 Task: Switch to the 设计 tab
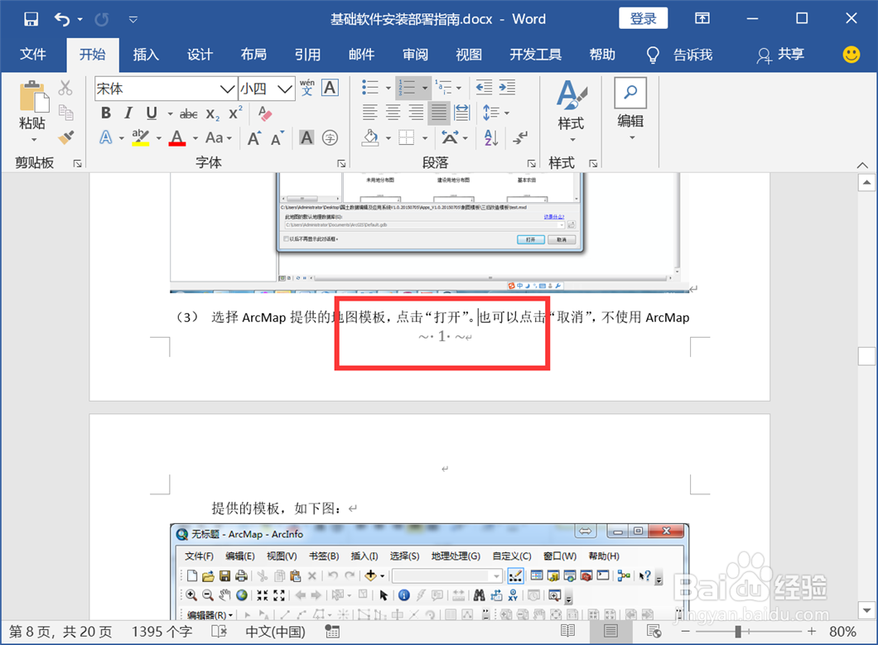click(200, 55)
